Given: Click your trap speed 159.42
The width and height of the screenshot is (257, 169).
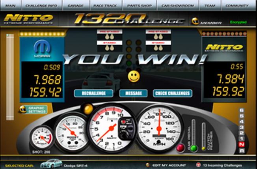Looking at the screenshot, I should coord(45,92).
